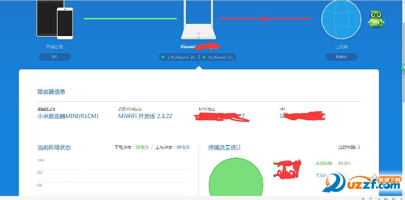Click the 5.64M internet traffic badge
The image size is (405, 200).
[341, 57]
